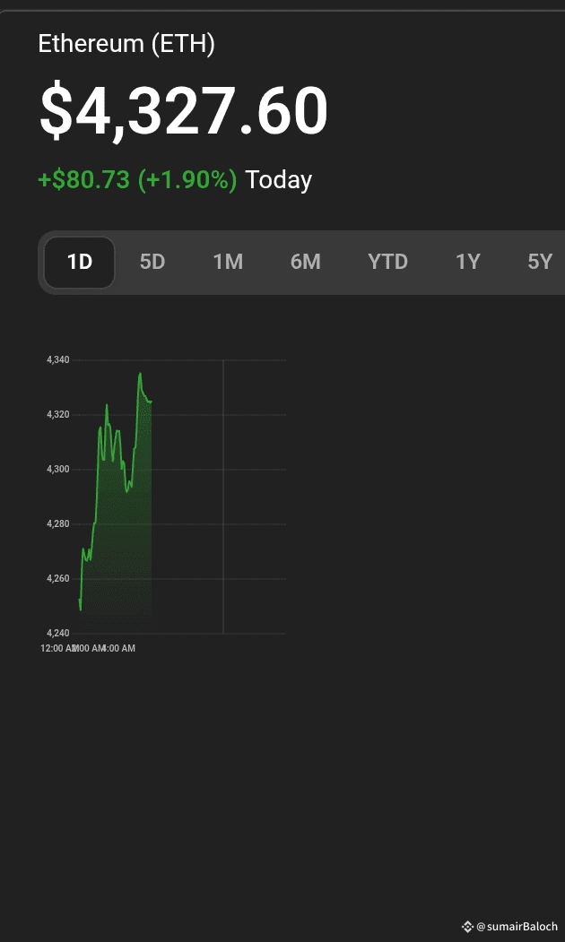Switch to the 5D chart range
Viewport: 565px width, 942px height.
152,262
